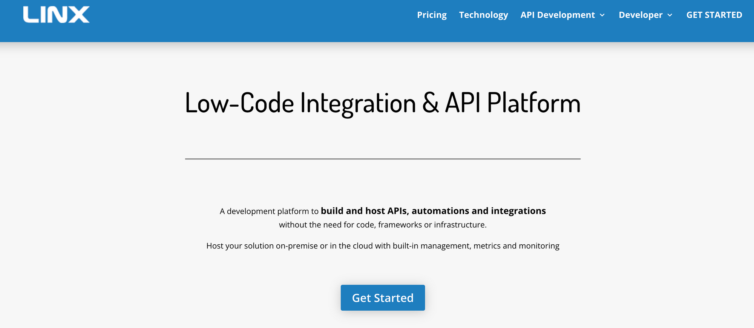Click 'automations and integrations' bold phrase

pyautogui.click(x=479, y=211)
